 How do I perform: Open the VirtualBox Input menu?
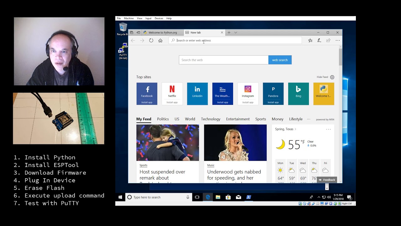148,19
